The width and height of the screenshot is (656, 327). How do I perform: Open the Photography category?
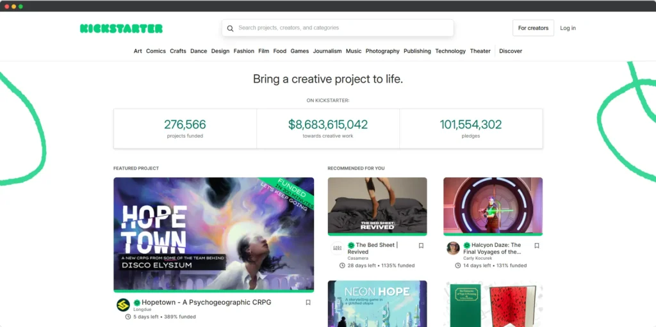[382, 51]
